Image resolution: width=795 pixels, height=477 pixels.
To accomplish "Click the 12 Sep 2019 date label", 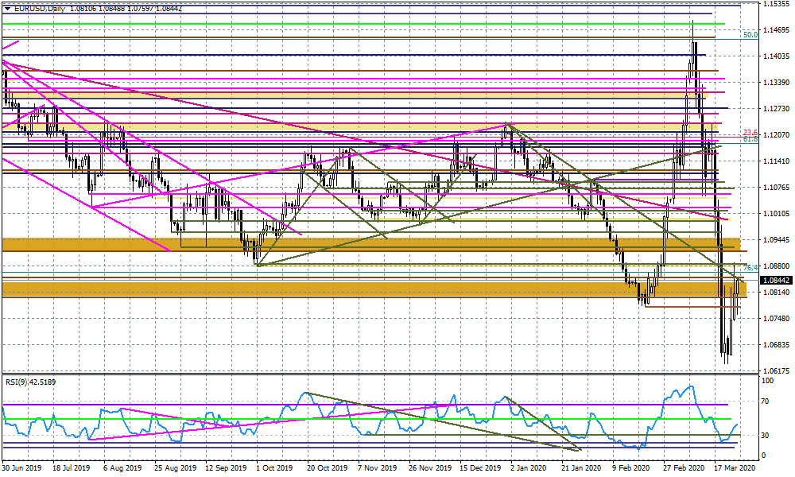I will coord(226,467).
